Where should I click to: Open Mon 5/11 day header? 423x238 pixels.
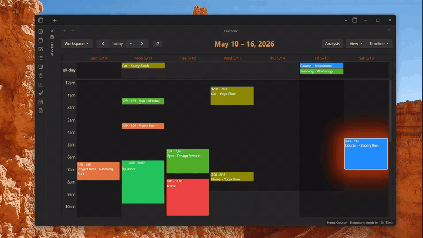click(143, 58)
